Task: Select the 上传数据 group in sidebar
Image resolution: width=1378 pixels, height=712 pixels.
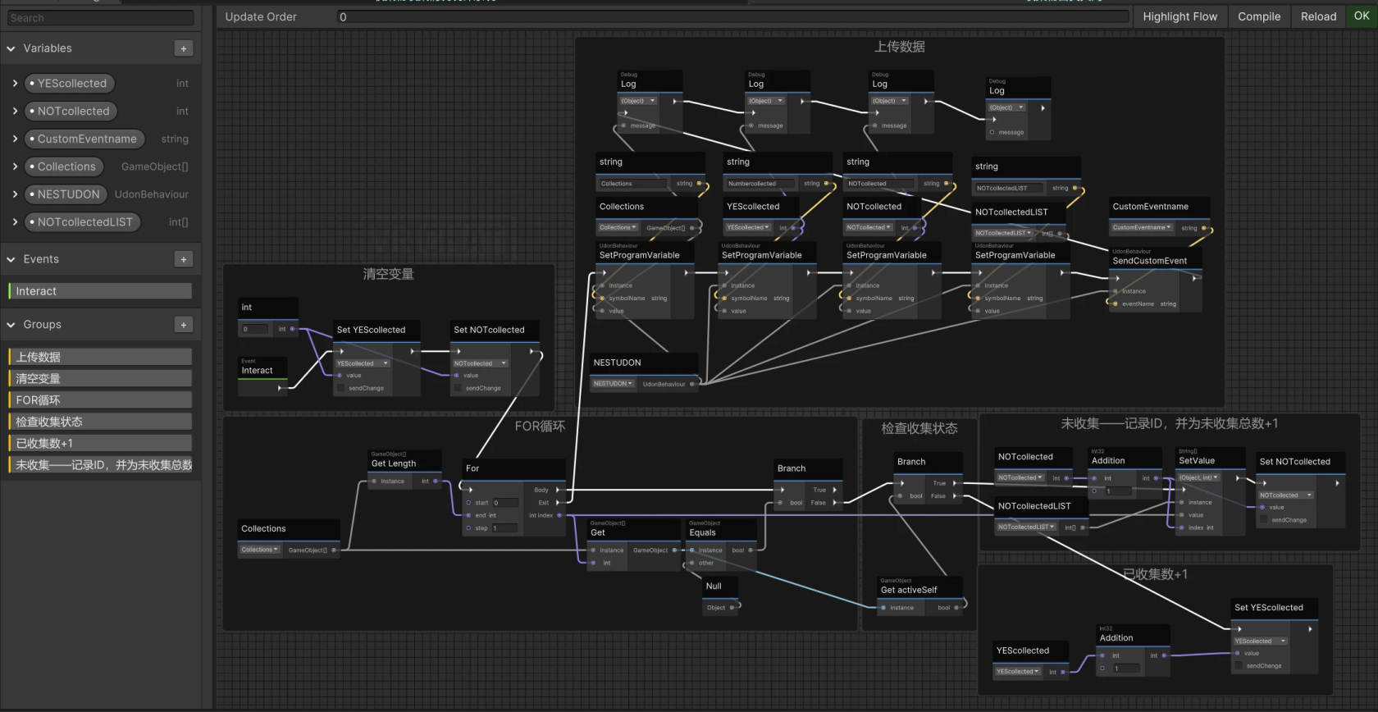Action: (100, 357)
